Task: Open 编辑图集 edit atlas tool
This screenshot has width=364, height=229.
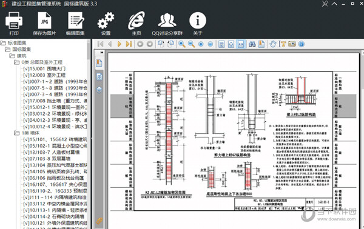Action: pyautogui.click(x=75, y=24)
